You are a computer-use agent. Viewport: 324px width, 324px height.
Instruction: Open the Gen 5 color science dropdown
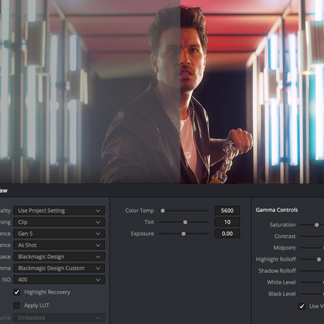tap(59, 234)
